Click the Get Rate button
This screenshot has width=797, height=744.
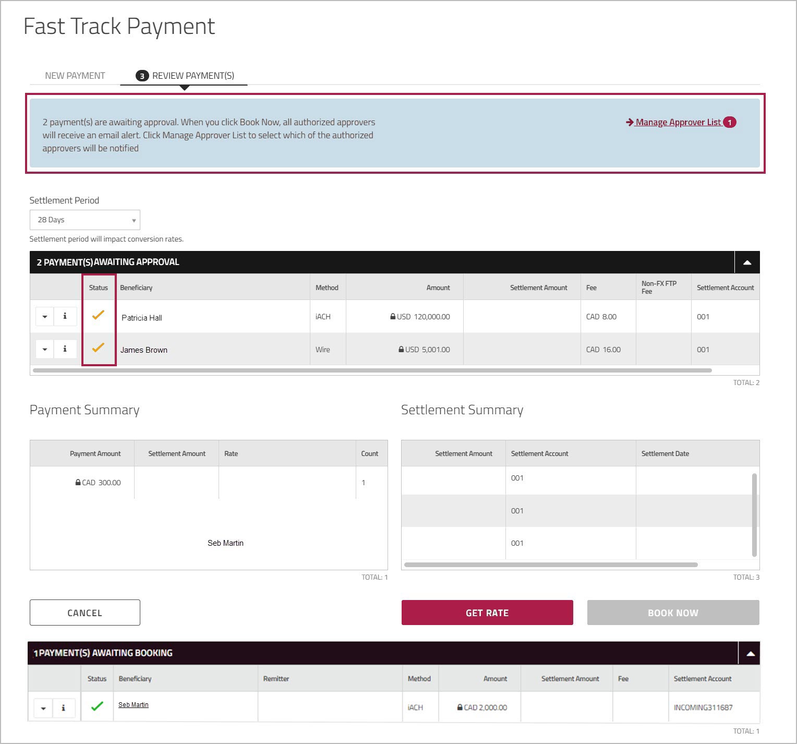point(487,613)
